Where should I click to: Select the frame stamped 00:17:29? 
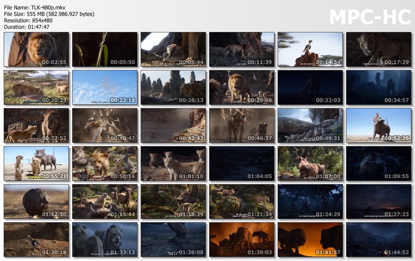(379, 49)
